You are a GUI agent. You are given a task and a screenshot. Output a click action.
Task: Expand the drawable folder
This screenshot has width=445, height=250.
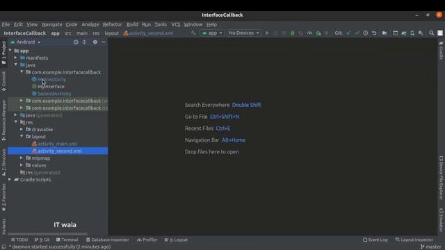[x=22, y=129]
